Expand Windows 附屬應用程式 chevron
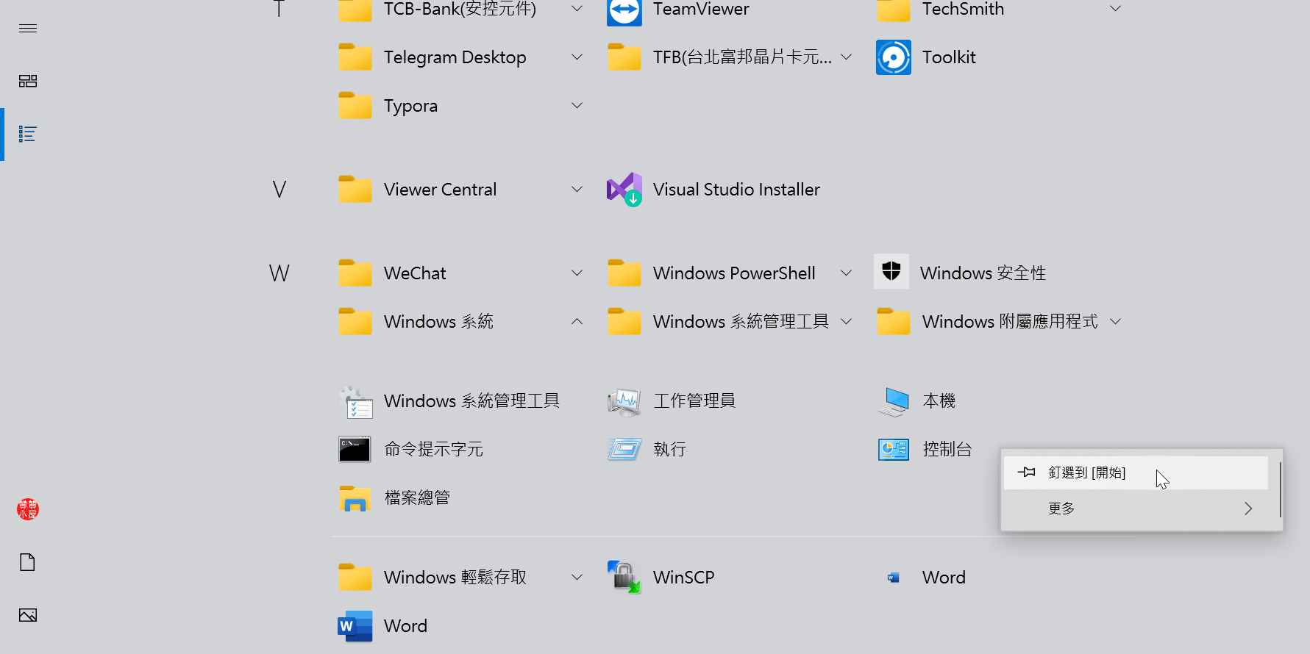This screenshot has width=1310, height=654. click(x=1116, y=321)
